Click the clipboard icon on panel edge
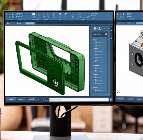The image size is (143, 140). [111, 38]
